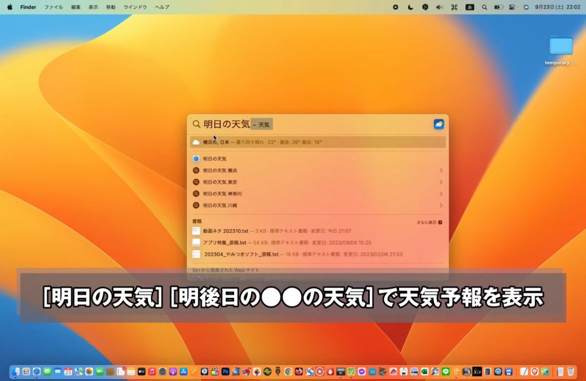The image size is (586, 381).
Task: Open the 表示 menu
Action: point(93,7)
